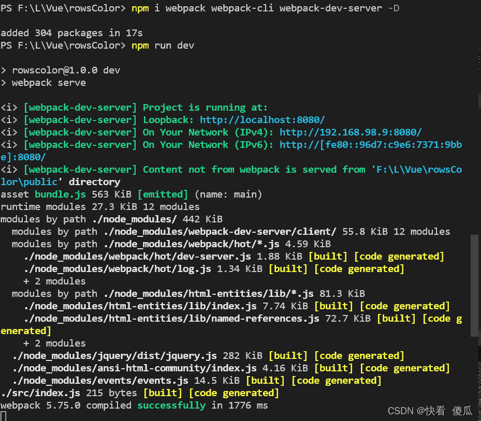This screenshot has width=481, height=421.
Task: Click the terminal cursor on the bottom line
Action: [4, 417]
